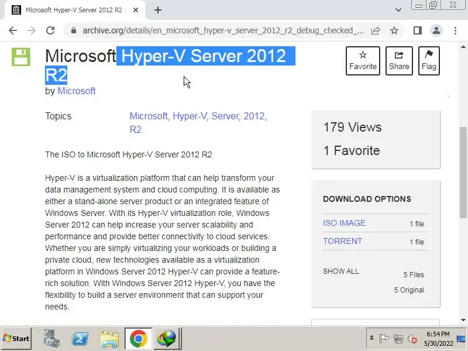Open Internet Download Manager taskbar icon

[167, 339]
